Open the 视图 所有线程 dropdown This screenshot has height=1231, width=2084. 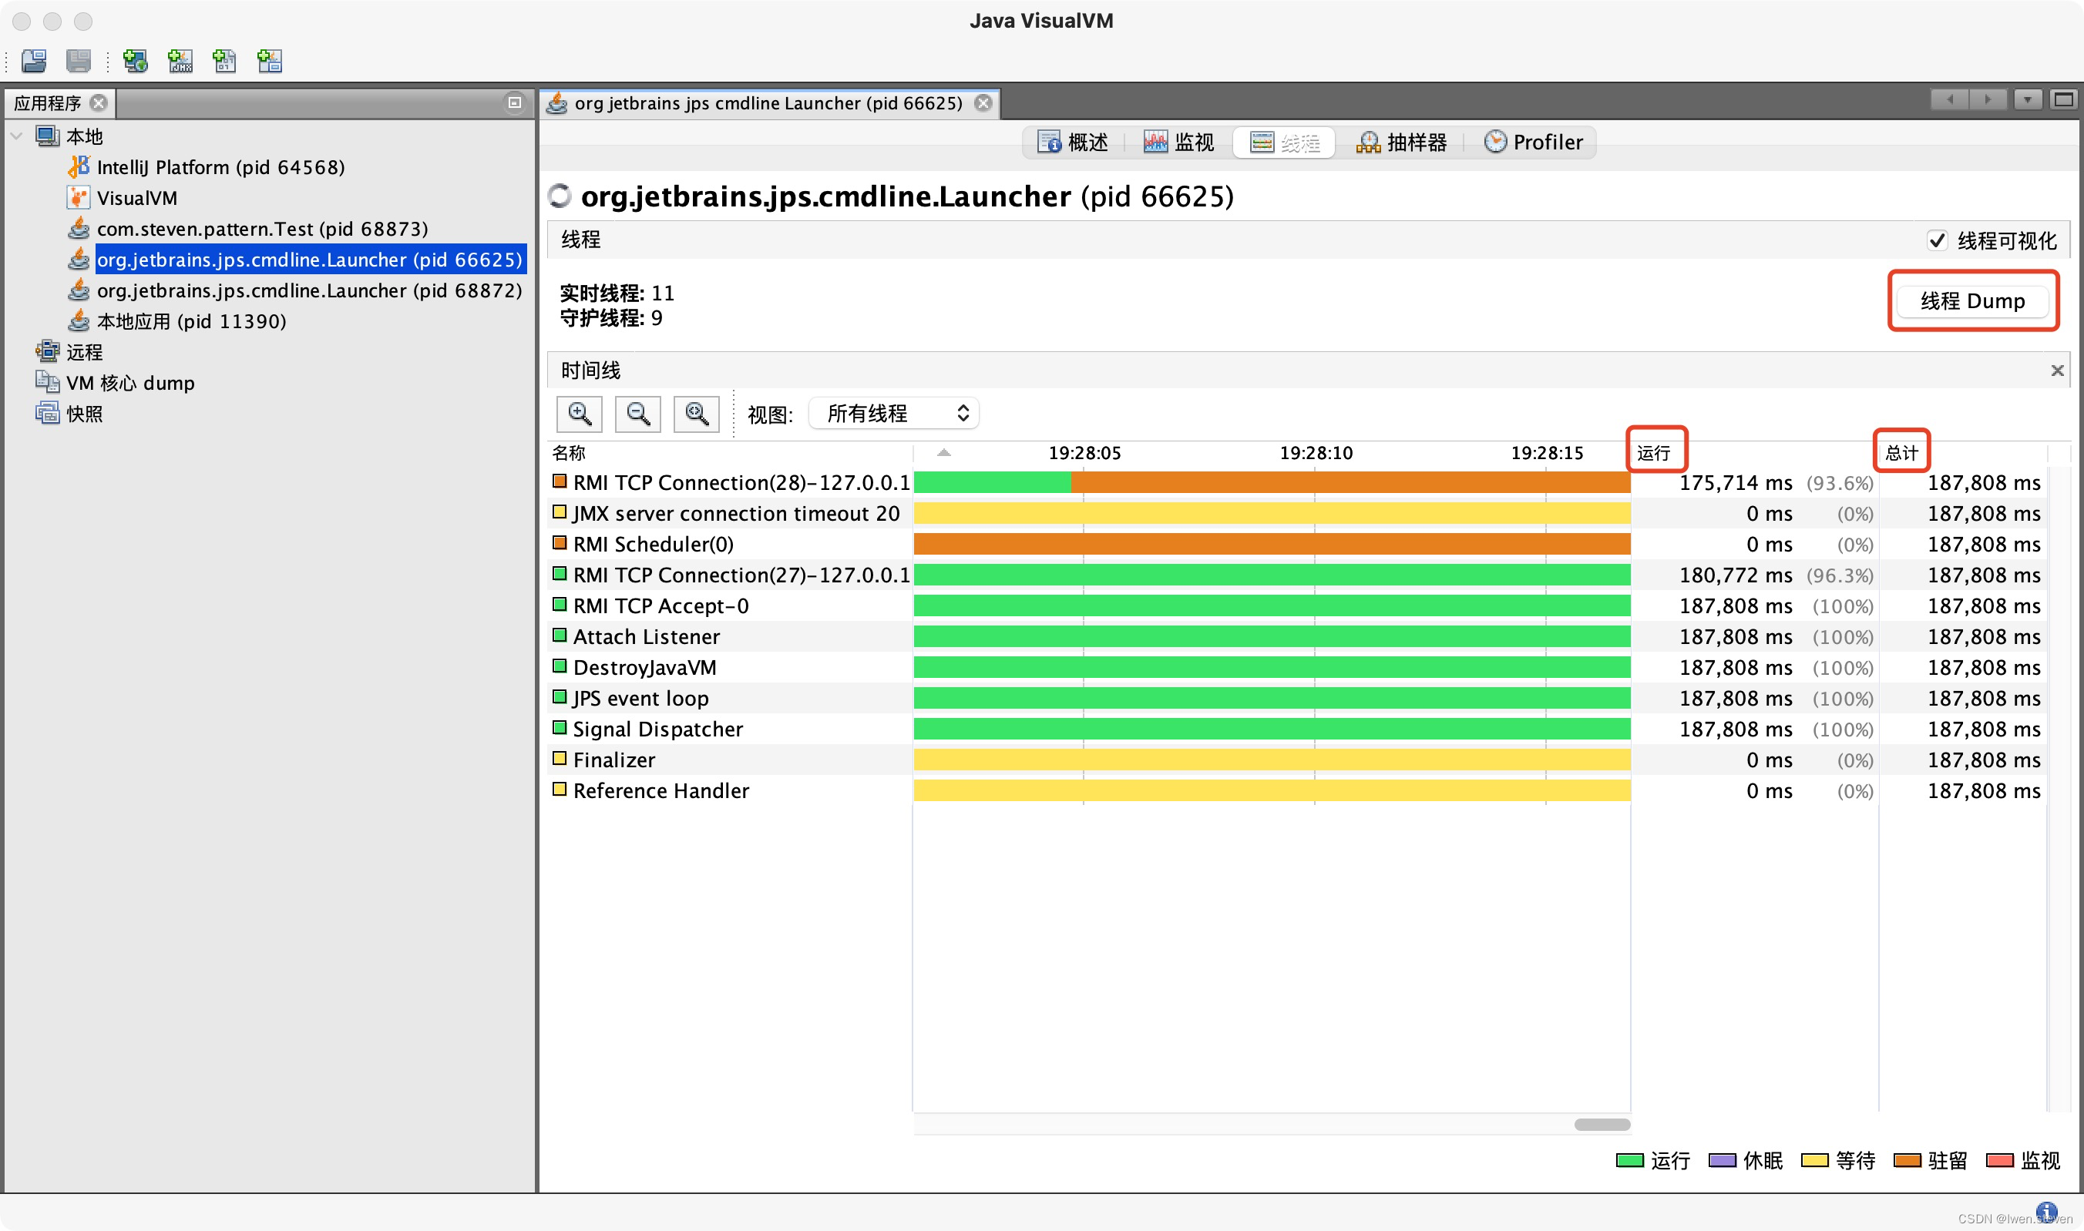(895, 413)
